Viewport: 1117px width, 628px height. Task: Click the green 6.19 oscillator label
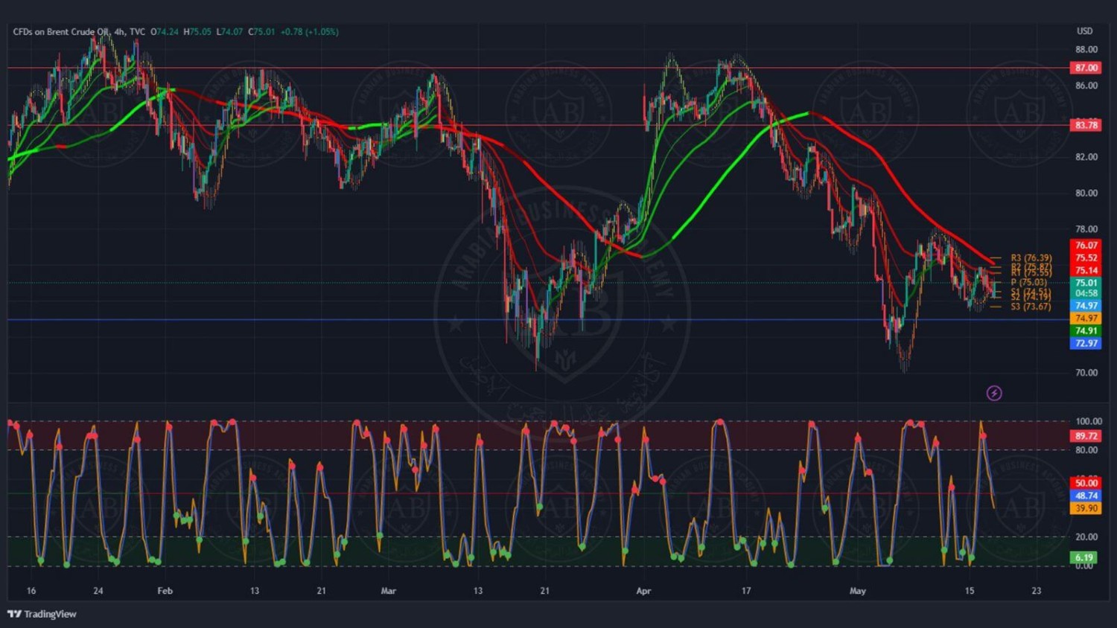(1084, 557)
